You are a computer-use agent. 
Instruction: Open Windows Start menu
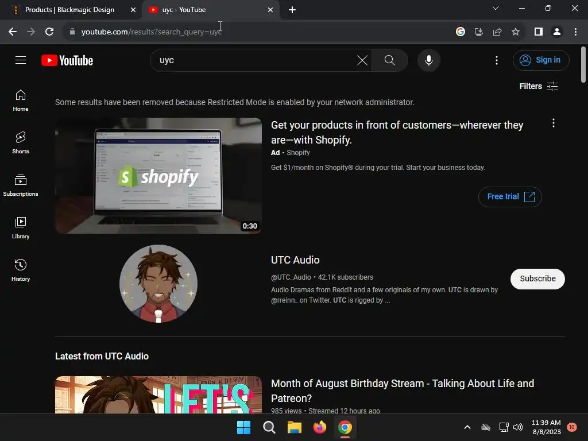(x=243, y=427)
